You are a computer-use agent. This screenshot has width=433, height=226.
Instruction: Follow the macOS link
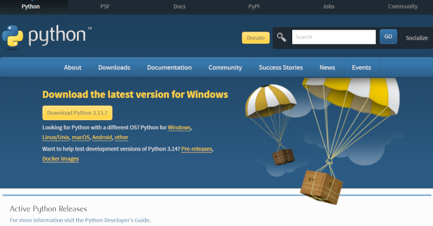pos(81,137)
